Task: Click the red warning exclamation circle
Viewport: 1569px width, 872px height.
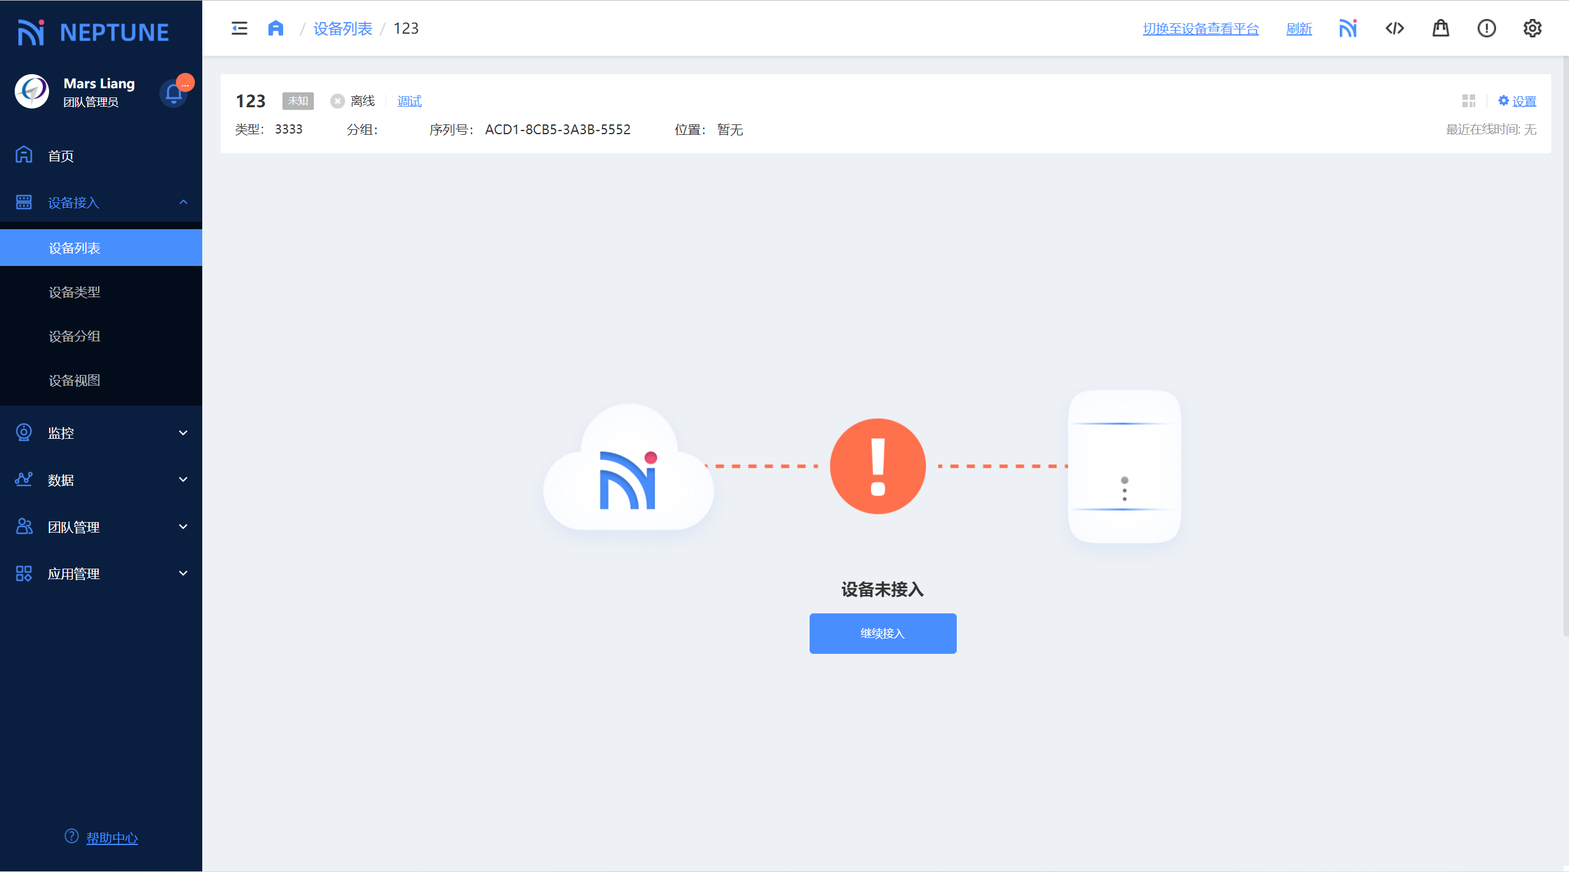Action: click(x=878, y=466)
